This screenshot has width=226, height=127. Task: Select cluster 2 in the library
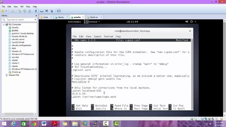(x=16, y=63)
